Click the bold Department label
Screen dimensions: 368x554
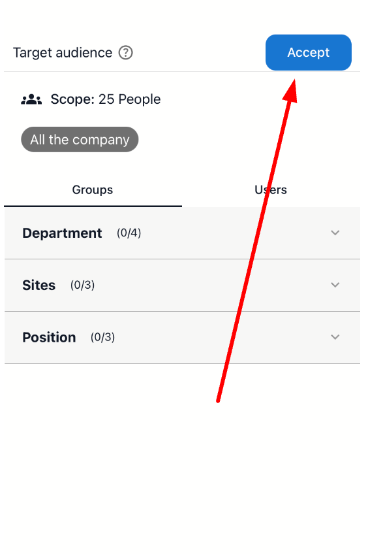coord(62,233)
